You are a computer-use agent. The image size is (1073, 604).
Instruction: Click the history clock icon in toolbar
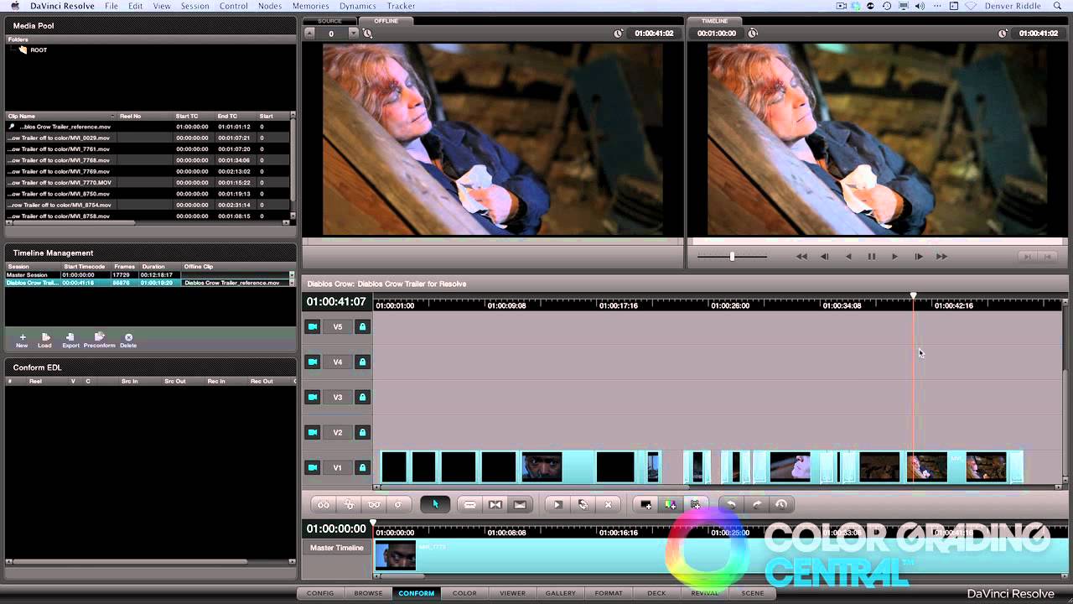click(781, 504)
